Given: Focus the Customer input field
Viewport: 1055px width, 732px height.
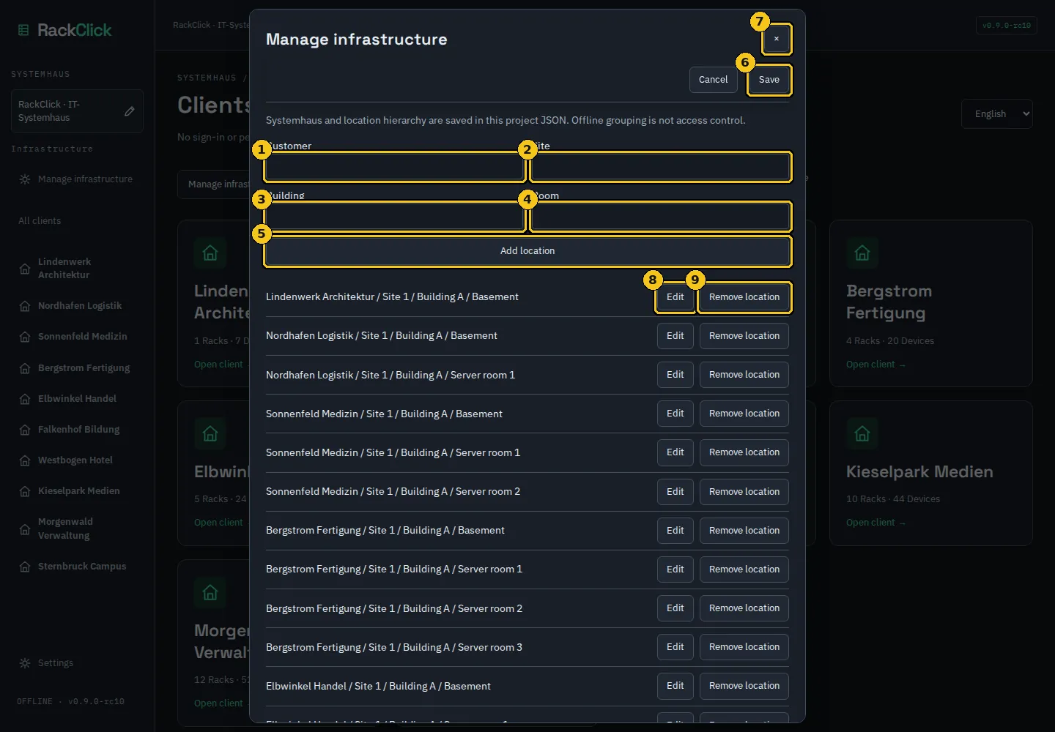Looking at the screenshot, I should (394, 167).
